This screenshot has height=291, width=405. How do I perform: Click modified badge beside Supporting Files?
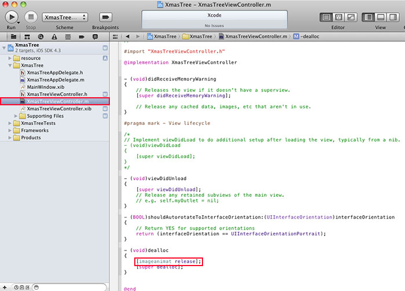coord(105,116)
